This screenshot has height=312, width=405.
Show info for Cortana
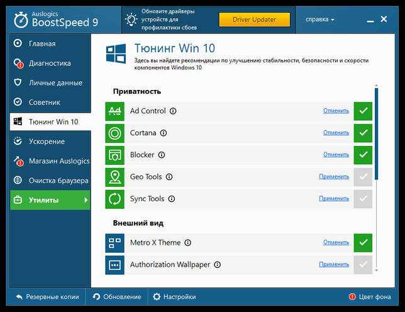[x=164, y=133]
